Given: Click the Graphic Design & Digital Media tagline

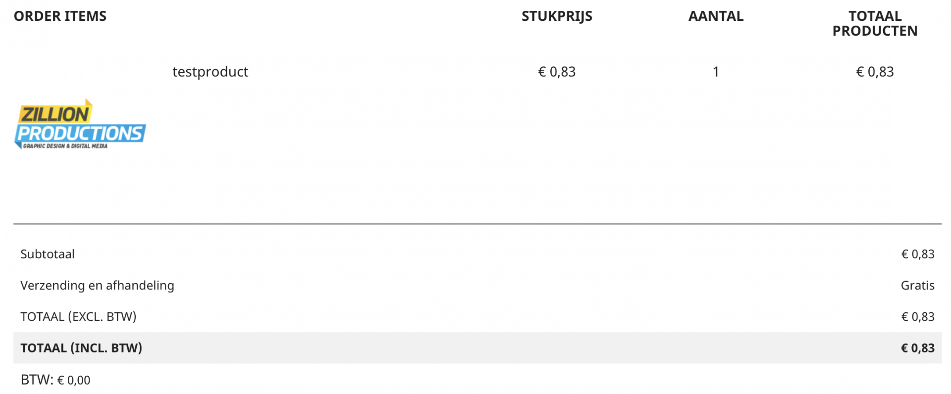Looking at the screenshot, I should point(65,146).
